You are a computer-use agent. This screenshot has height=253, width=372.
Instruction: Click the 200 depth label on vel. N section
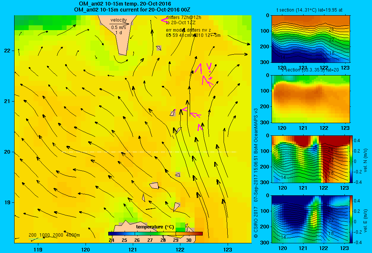click(x=265, y=167)
